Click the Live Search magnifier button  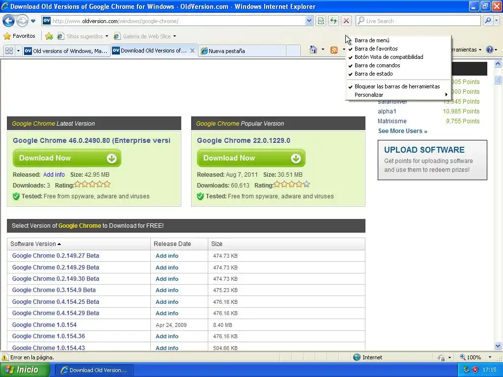(488, 21)
